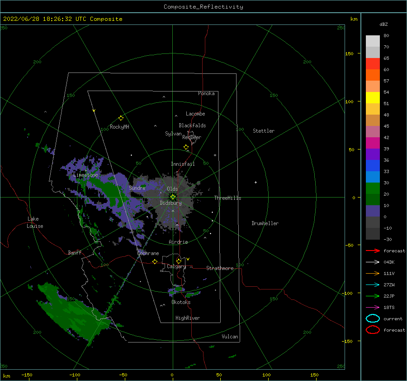407x381 pixels.
Task: Click the Cochrane town label
Action: [x=148, y=253]
